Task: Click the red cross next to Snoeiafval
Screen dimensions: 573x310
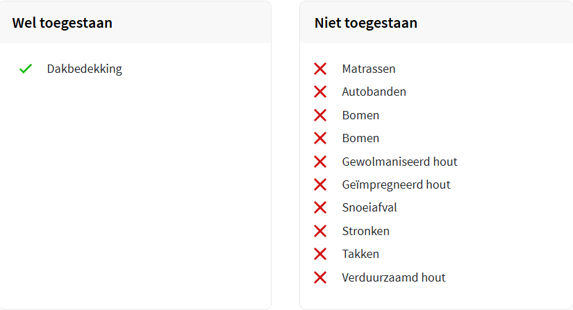Action: click(320, 207)
